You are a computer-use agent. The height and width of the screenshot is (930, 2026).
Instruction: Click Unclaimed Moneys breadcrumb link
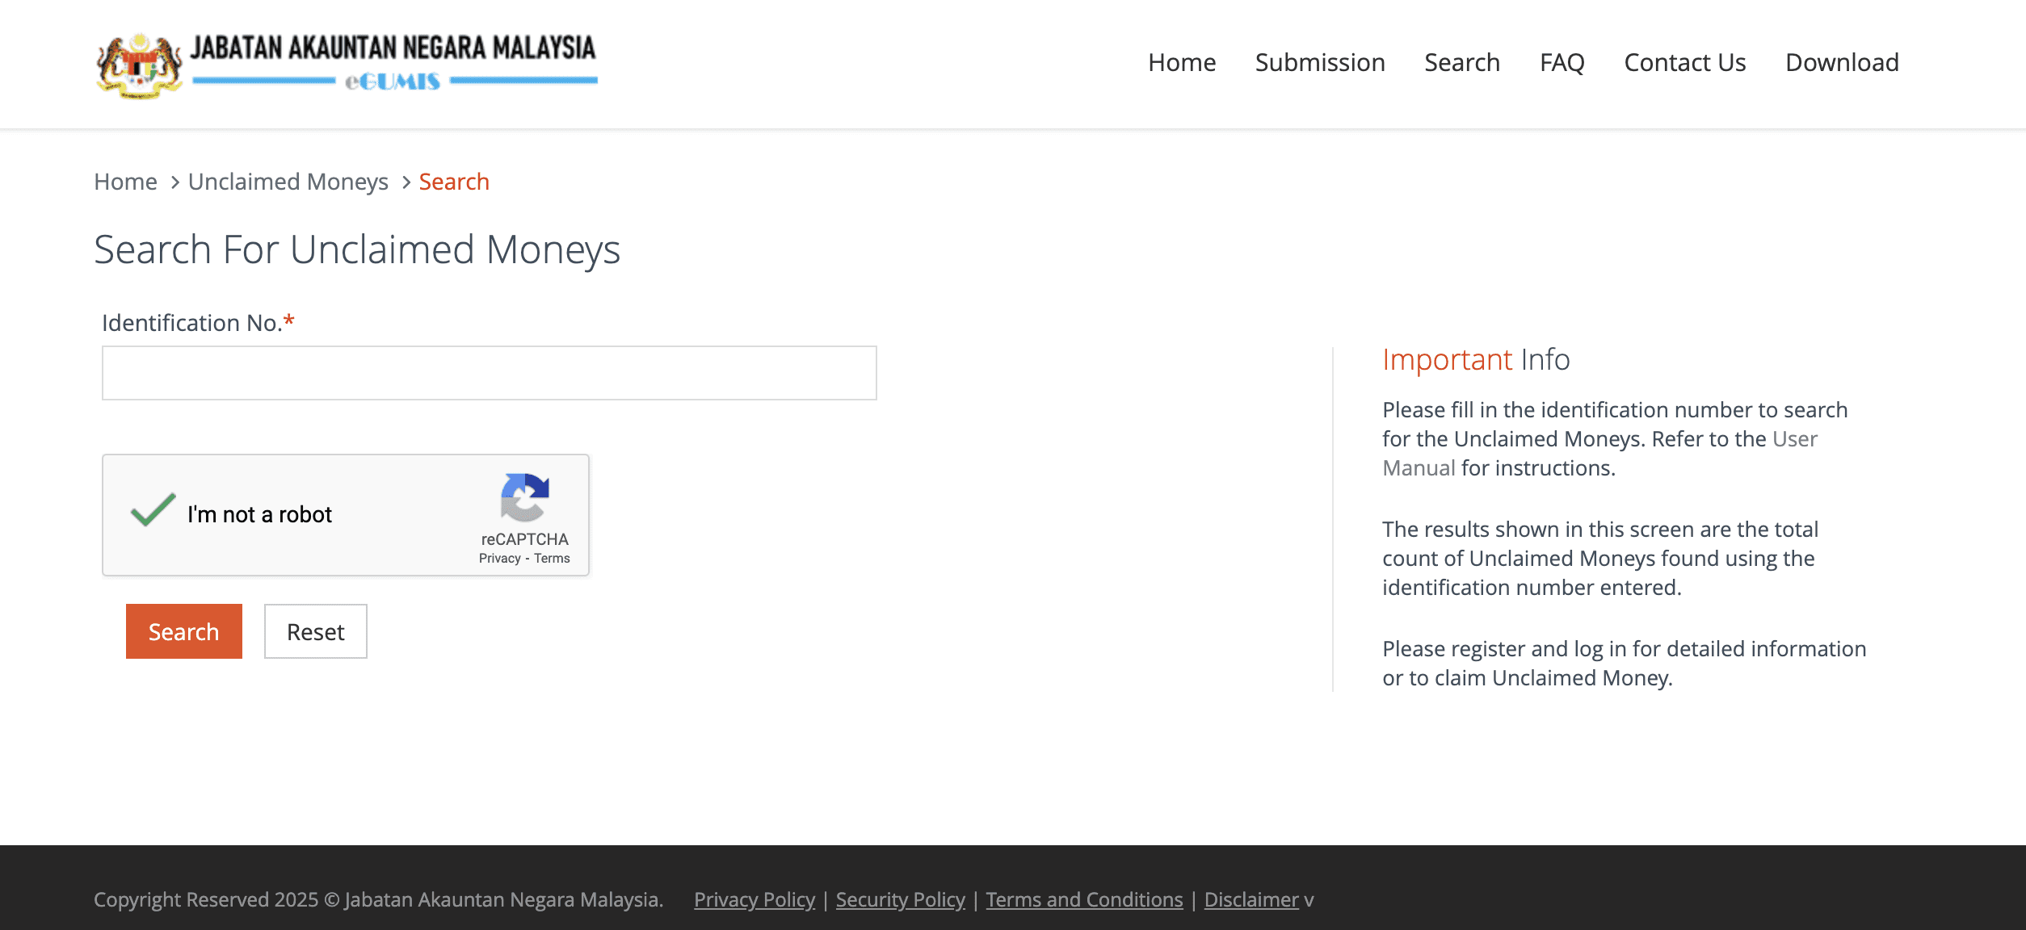point(288,182)
